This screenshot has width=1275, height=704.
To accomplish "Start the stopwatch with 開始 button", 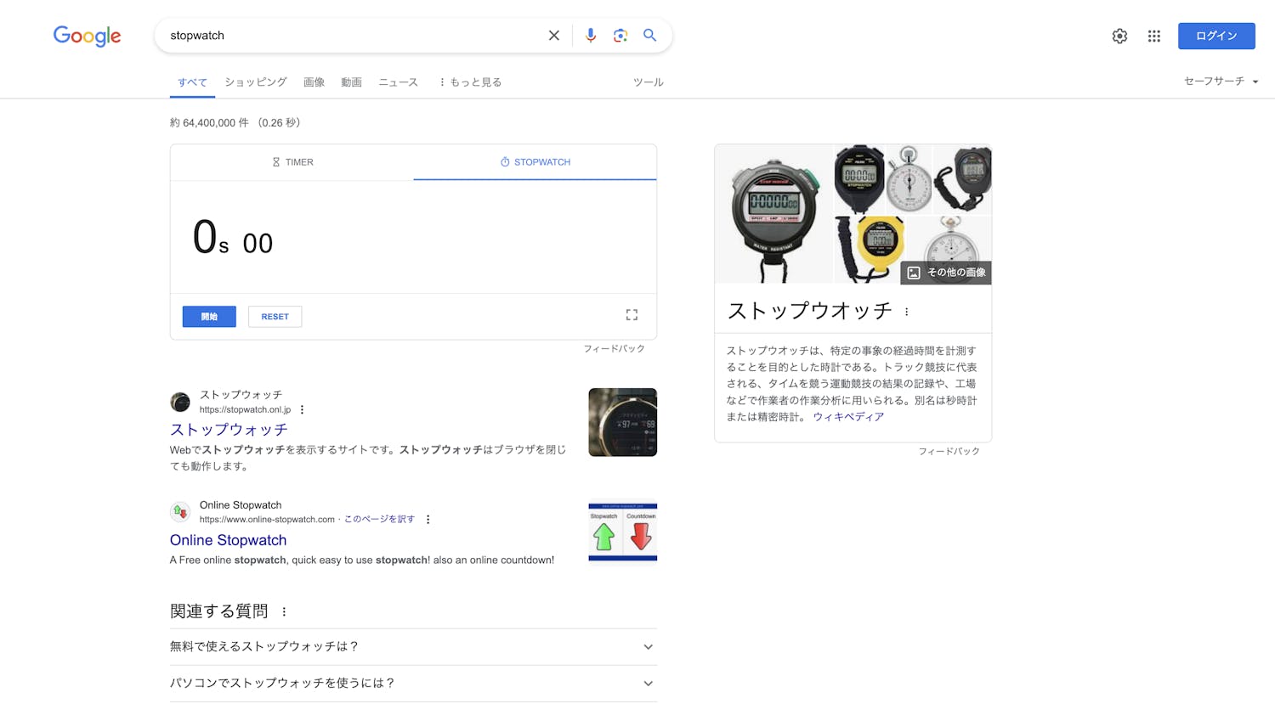I will pyautogui.click(x=209, y=317).
